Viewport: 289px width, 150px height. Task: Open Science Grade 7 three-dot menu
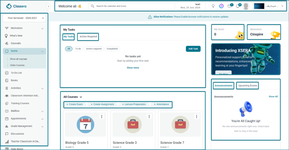click(x=196, y=117)
